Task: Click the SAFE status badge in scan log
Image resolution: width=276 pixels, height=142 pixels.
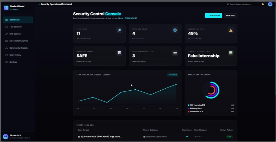Action: pos(229,137)
